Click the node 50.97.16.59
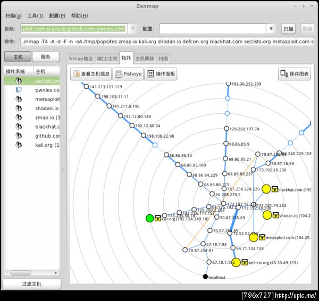 (x=268, y=163)
